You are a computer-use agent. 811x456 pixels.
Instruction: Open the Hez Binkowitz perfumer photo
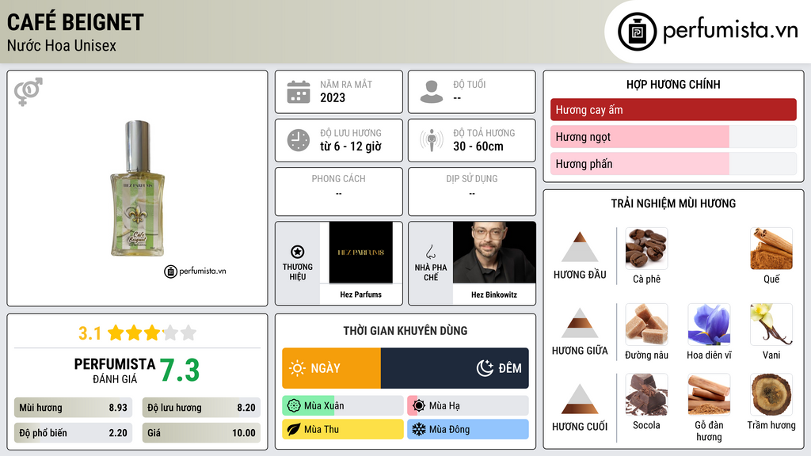(494, 253)
